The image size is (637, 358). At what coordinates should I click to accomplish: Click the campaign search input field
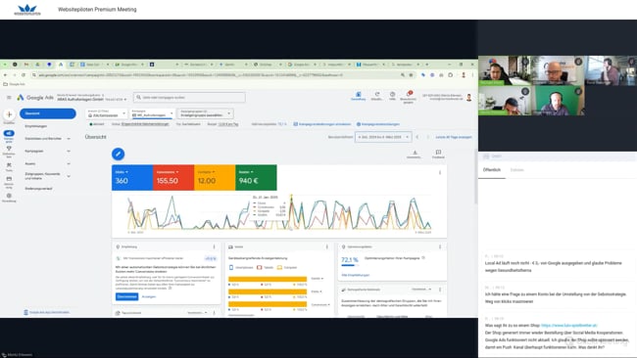tap(189, 97)
